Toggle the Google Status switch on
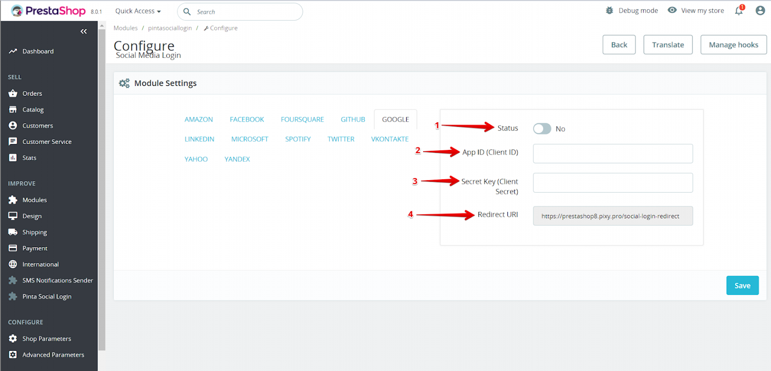Image resolution: width=771 pixels, height=371 pixels. coord(542,129)
